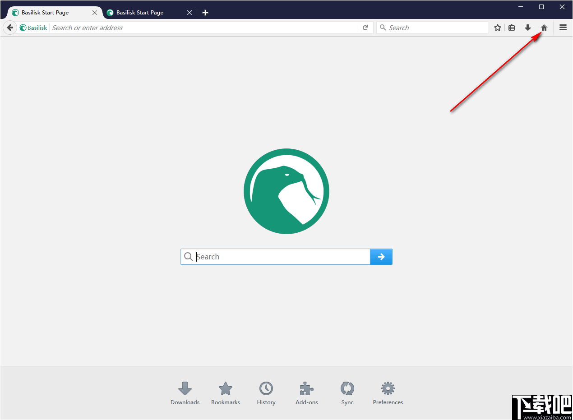Open the downloads arrow in the toolbar

pyautogui.click(x=528, y=28)
